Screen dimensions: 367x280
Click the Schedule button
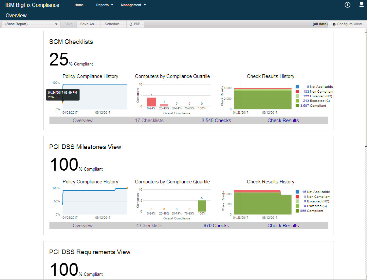(114, 24)
